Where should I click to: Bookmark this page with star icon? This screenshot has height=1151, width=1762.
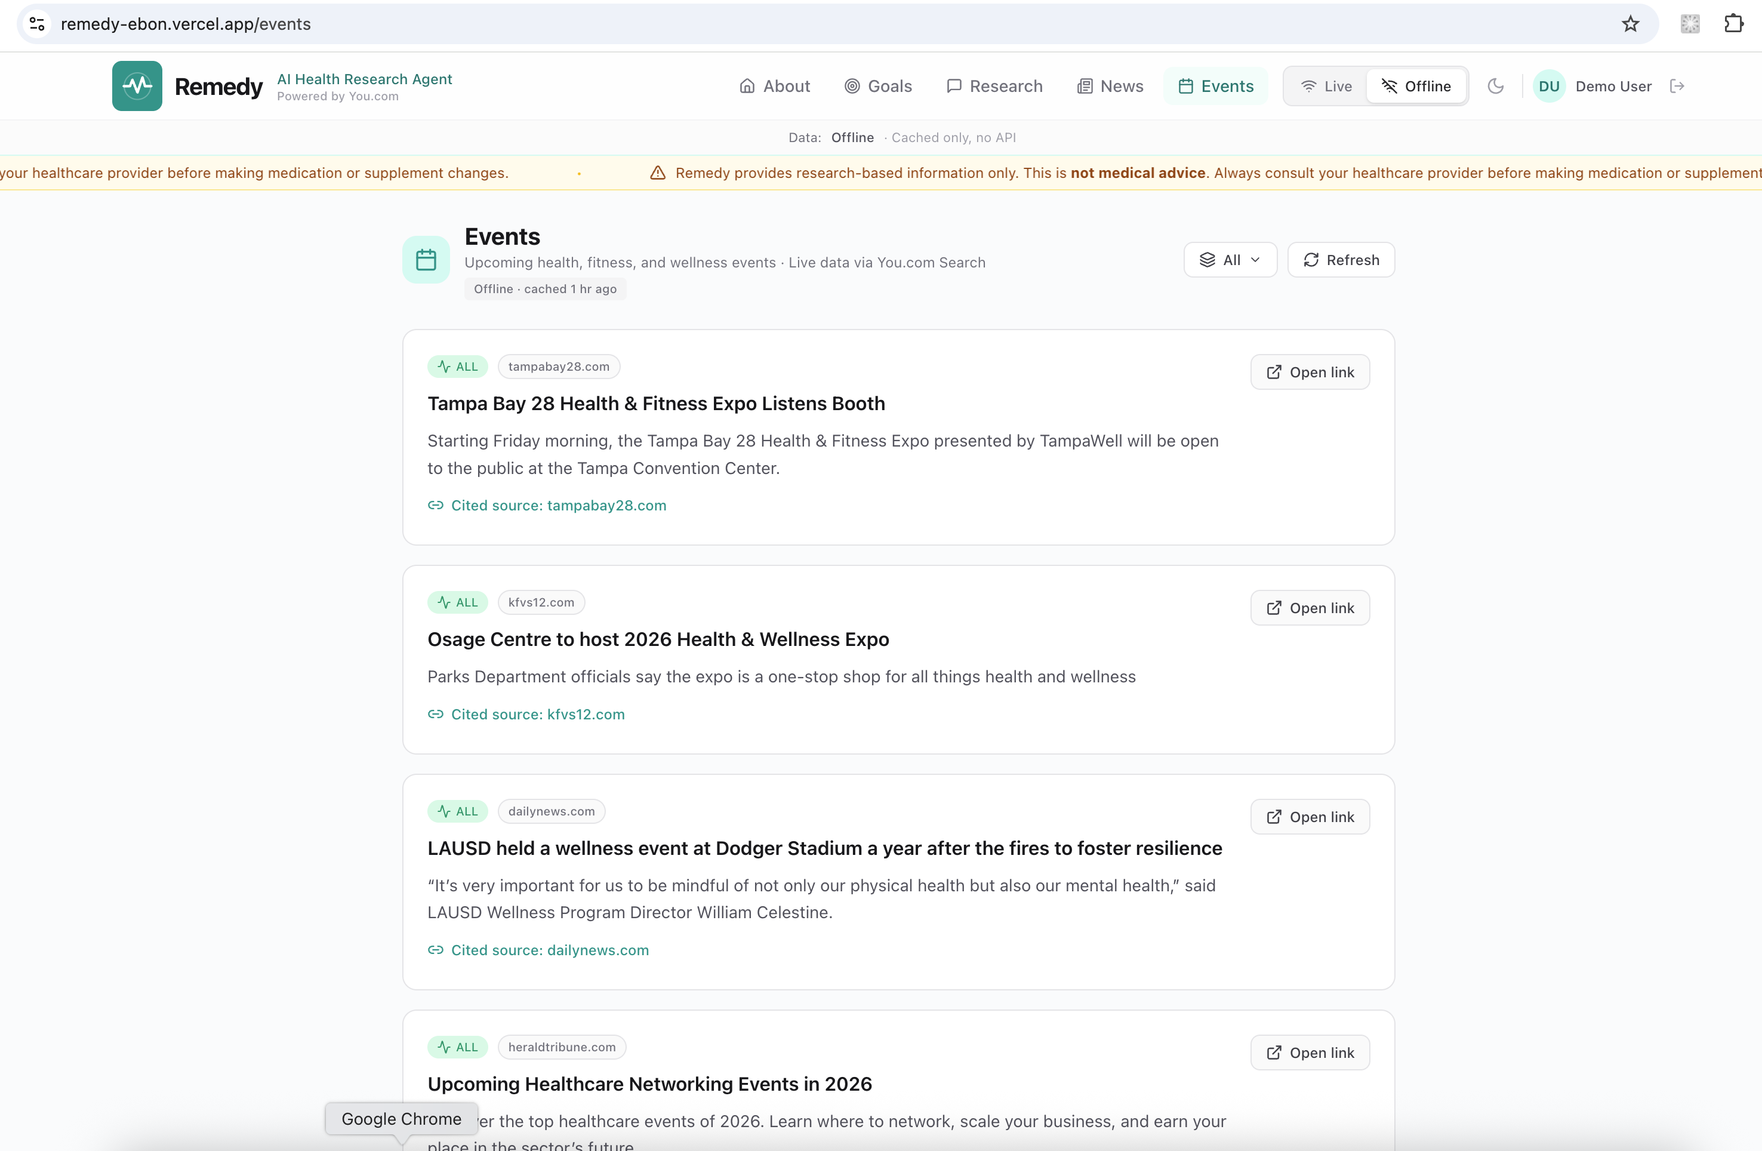(1630, 24)
